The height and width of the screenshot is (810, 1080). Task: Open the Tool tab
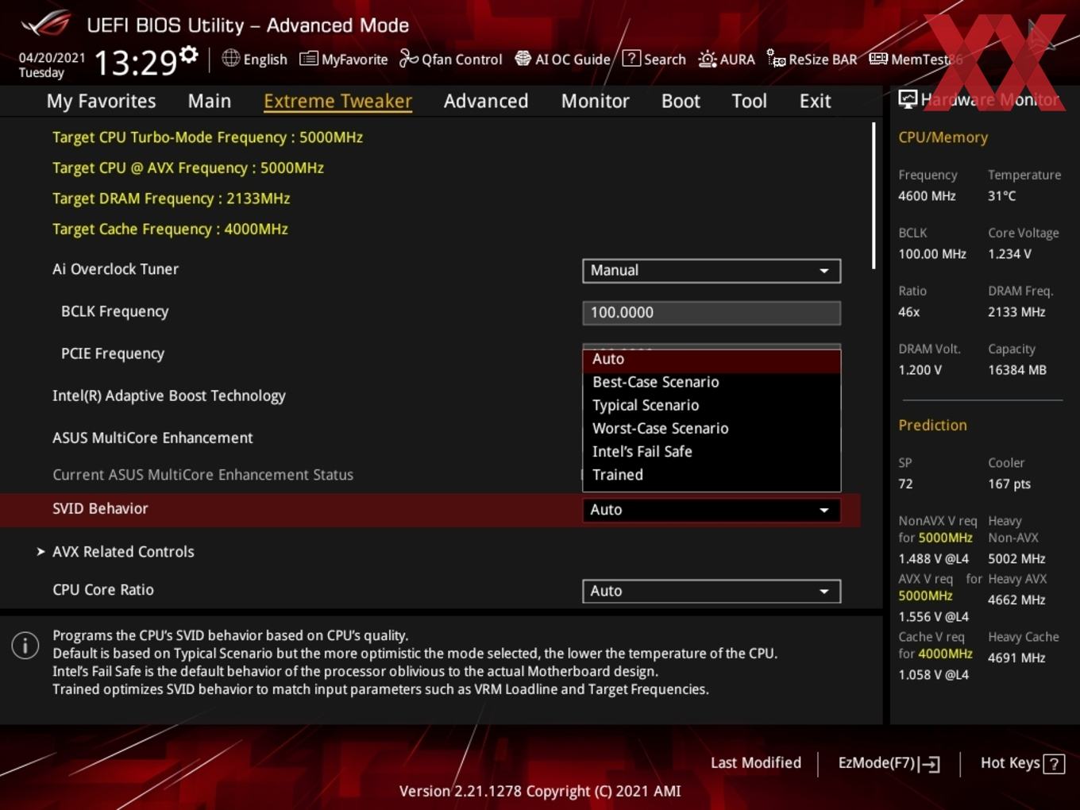(749, 101)
